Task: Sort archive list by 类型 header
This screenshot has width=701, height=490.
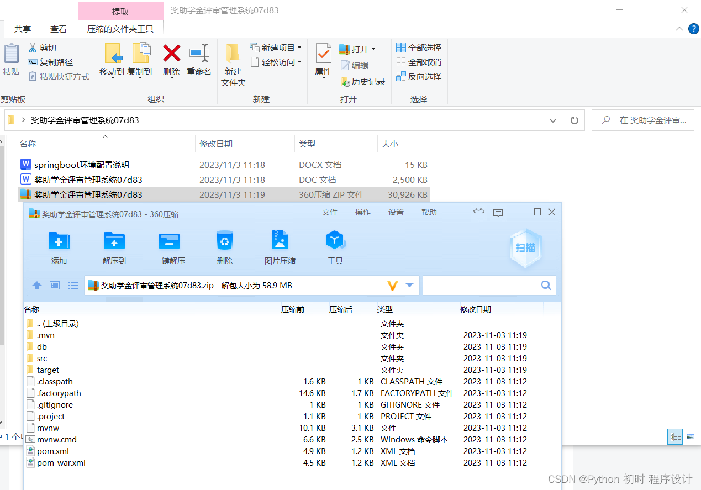Action: coord(385,309)
